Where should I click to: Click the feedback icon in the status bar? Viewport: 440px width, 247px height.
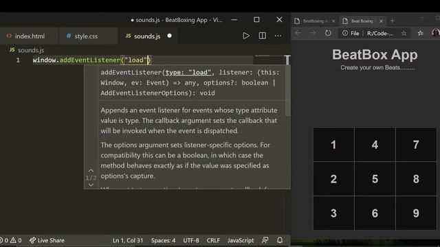[x=265, y=240]
